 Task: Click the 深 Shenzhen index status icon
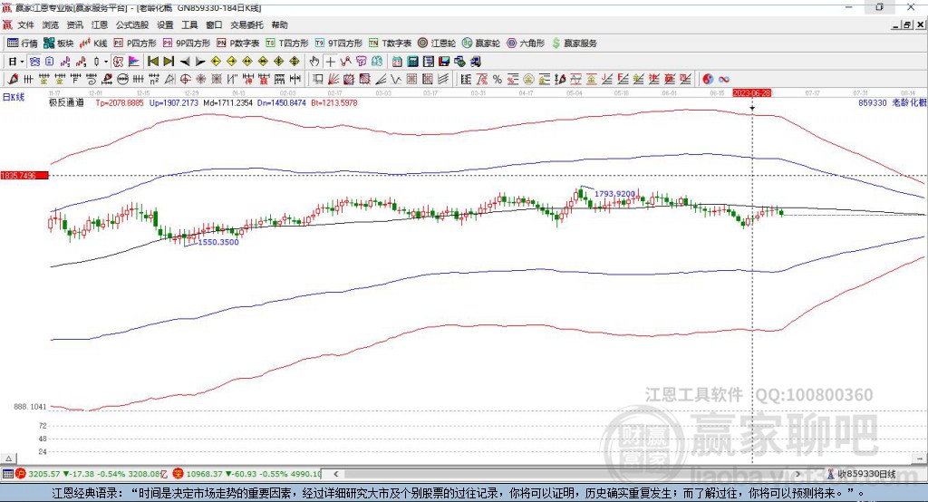click(179, 474)
